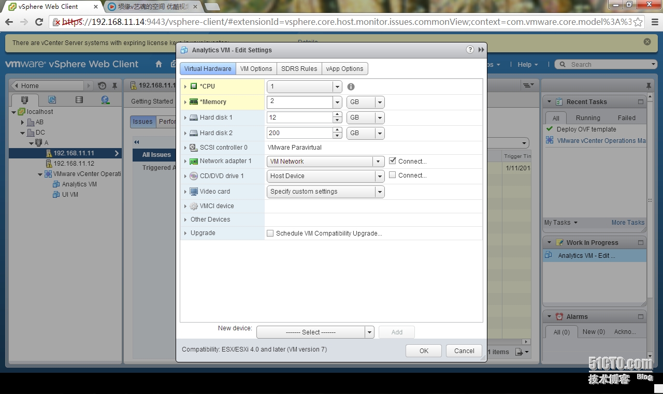Open the New device Select dropdown
Screen dimensions: 663x394
[369, 332]
